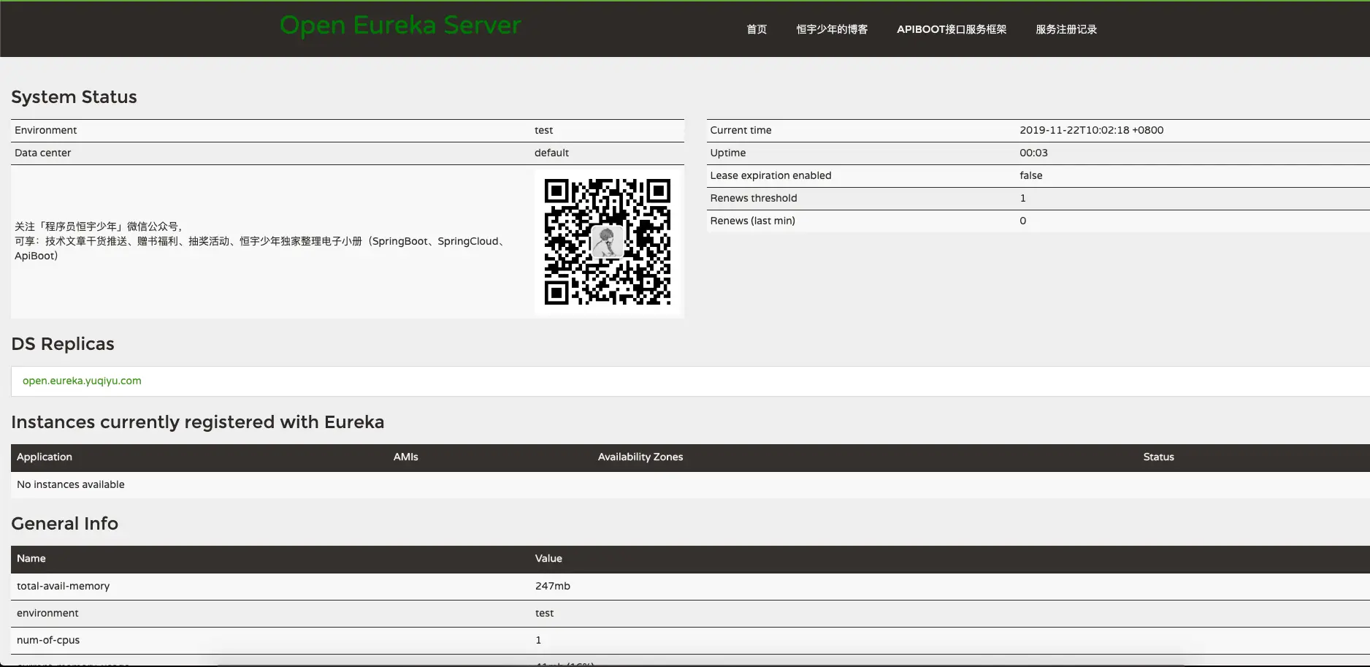The image size is (1370, 667).
Task: Click the Name column header in General Info
Action: [x=31, y=558]
